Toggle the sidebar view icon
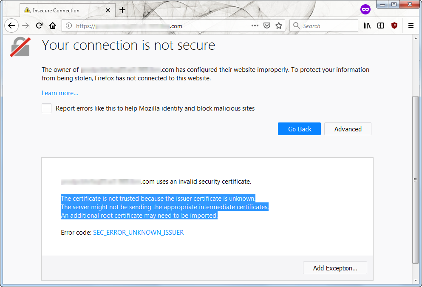 [381, 26]
